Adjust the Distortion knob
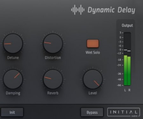The height and width of the screenshot is (119, 143). (53, 43)
